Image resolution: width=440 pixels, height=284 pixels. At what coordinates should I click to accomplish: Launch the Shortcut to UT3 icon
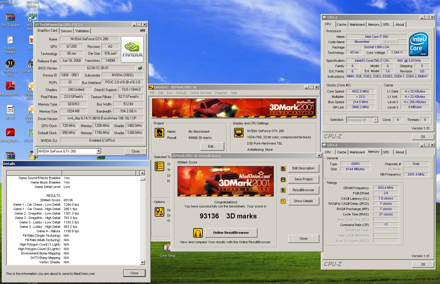pyautogui.click(x=10, y=64)
